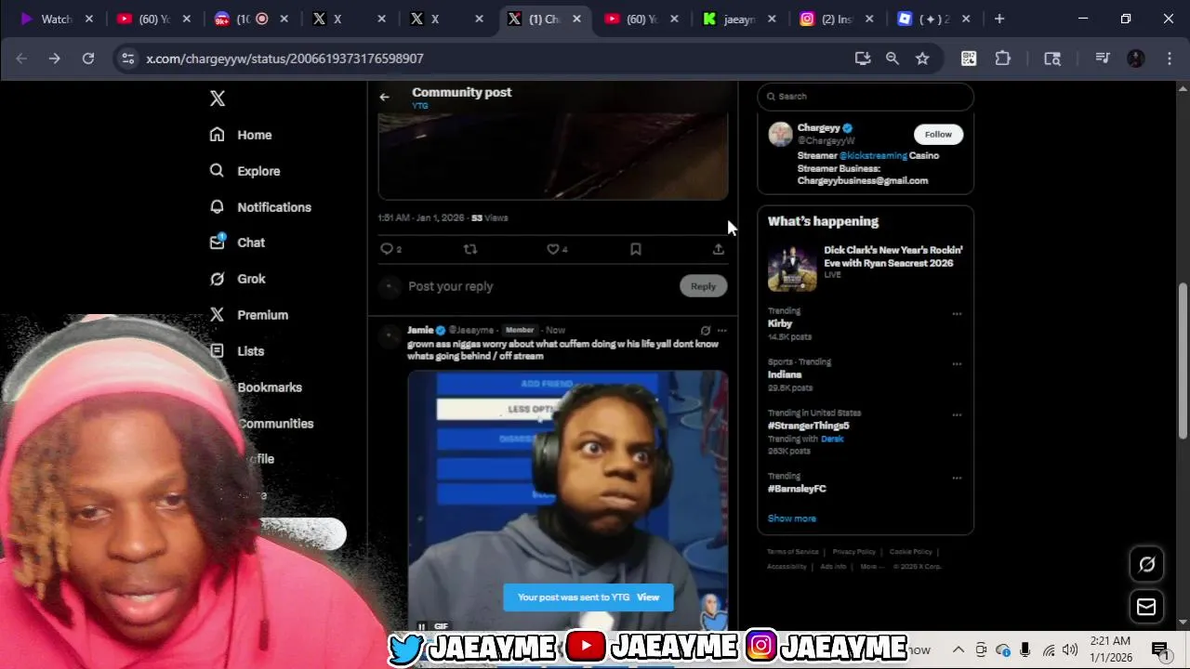Open the Chrome profile avatar

coord(1136,59)
